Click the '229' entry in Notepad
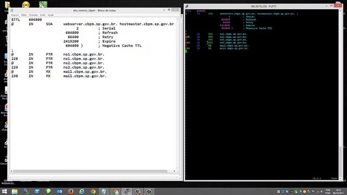Screen dimensions: 347x195 click(15, 67)
